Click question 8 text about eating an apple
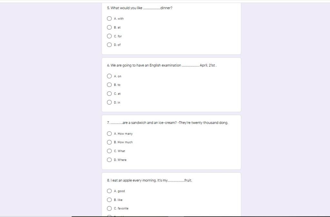This screenshot has width=330, height=217. [150, 180]
